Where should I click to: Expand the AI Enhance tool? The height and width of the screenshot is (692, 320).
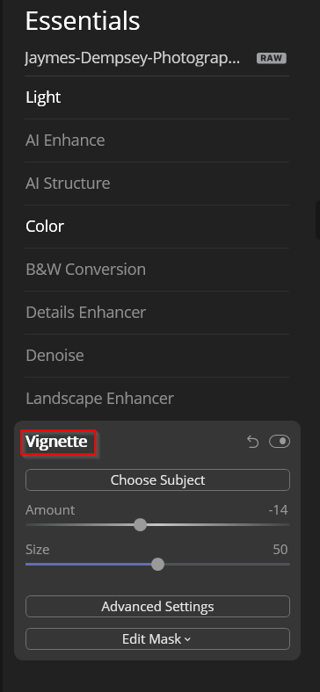pyautogui.click(x=156, y=141)
